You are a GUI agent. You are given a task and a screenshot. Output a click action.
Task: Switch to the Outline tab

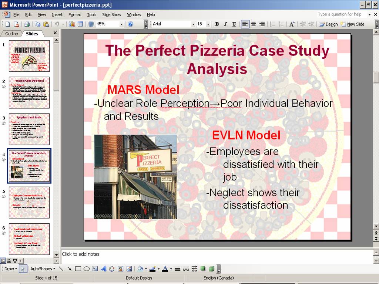11,34
